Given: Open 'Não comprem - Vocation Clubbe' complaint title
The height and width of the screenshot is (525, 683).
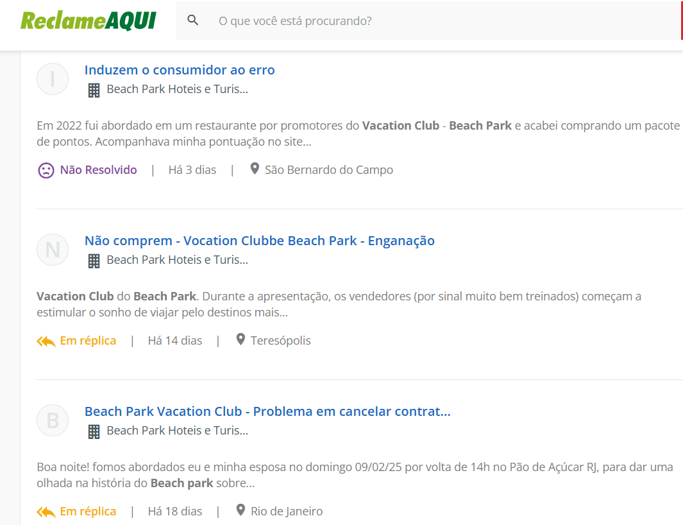Looking at the screenshot, I should tap(259, 241).
